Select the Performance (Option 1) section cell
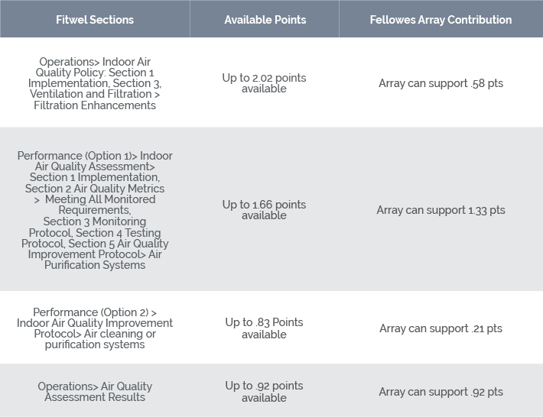The image size is (543, 417). pyautogui.click(x=95, y=209)
